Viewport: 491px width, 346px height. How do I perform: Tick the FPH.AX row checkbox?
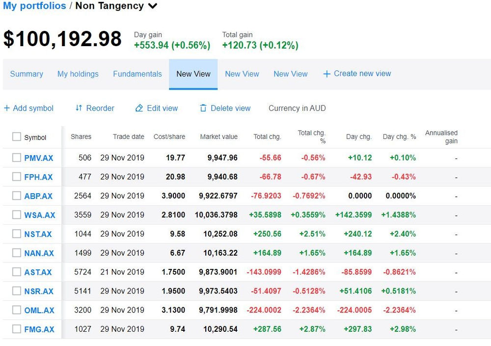16,177
